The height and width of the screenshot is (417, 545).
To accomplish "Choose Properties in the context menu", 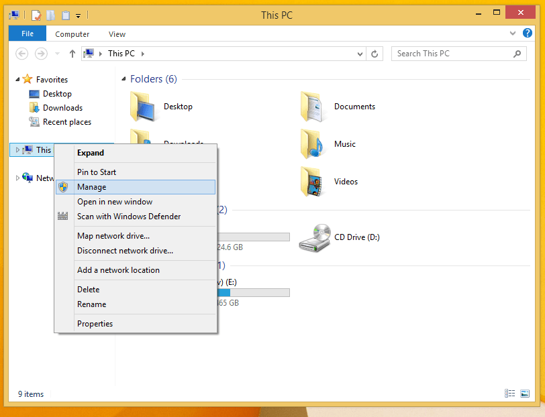I will [136, 324].
